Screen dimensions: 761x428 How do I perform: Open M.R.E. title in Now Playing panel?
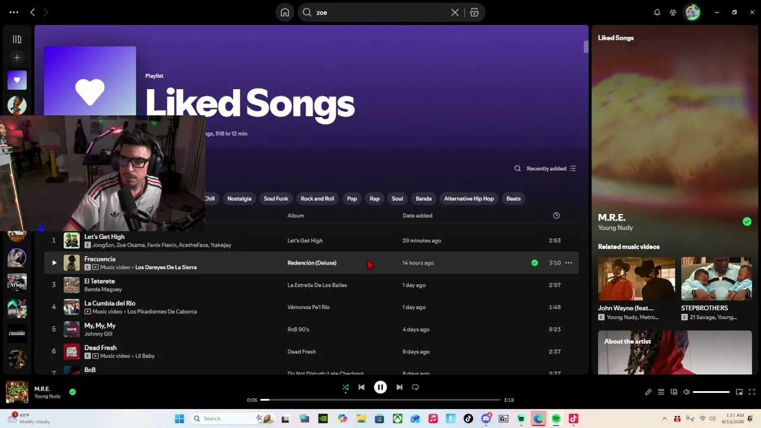coord(612,218)
